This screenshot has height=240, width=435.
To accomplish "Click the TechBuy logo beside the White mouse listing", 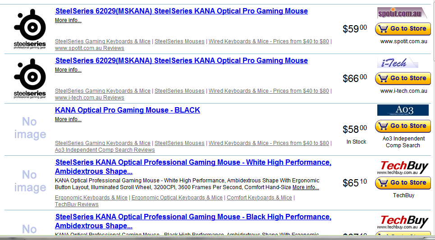I will (x=403, y=167).
